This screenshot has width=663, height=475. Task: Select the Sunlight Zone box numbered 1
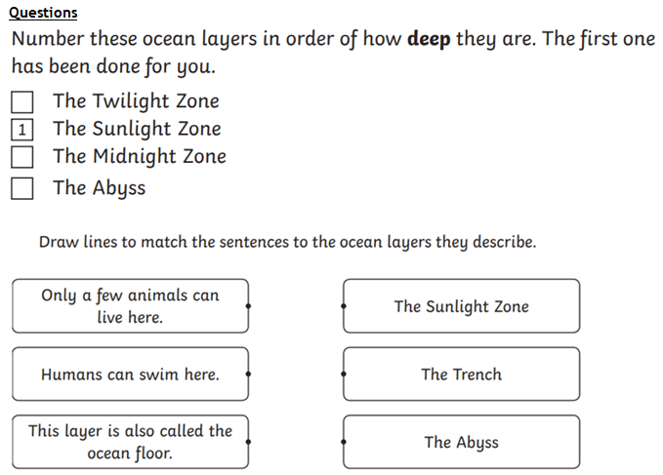click(x=22, y=129)
